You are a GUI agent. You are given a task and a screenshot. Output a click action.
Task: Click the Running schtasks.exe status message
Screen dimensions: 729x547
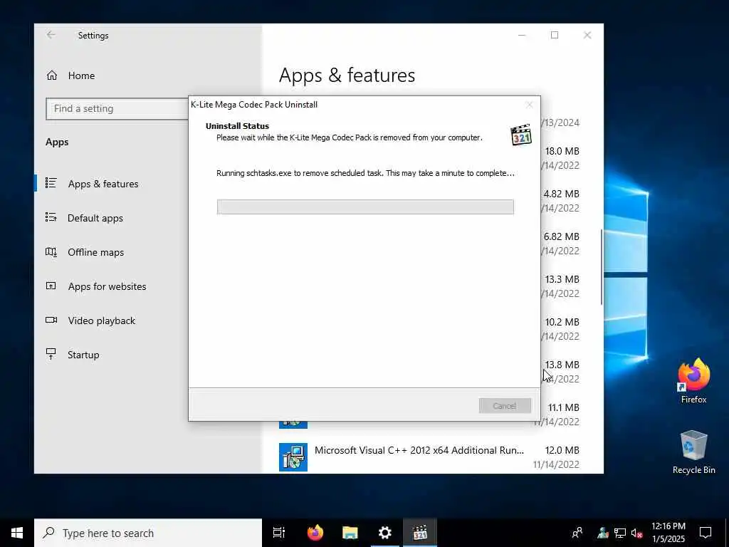365,173
